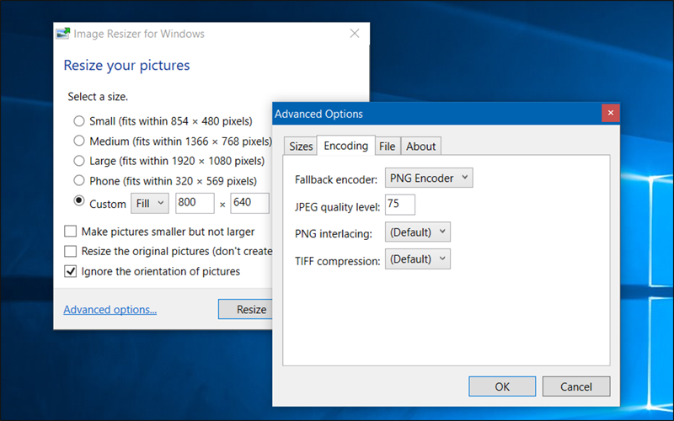Close the Advanced Options dialog
674x421 pixels.
pyautogui.click(x=610, y=113)
